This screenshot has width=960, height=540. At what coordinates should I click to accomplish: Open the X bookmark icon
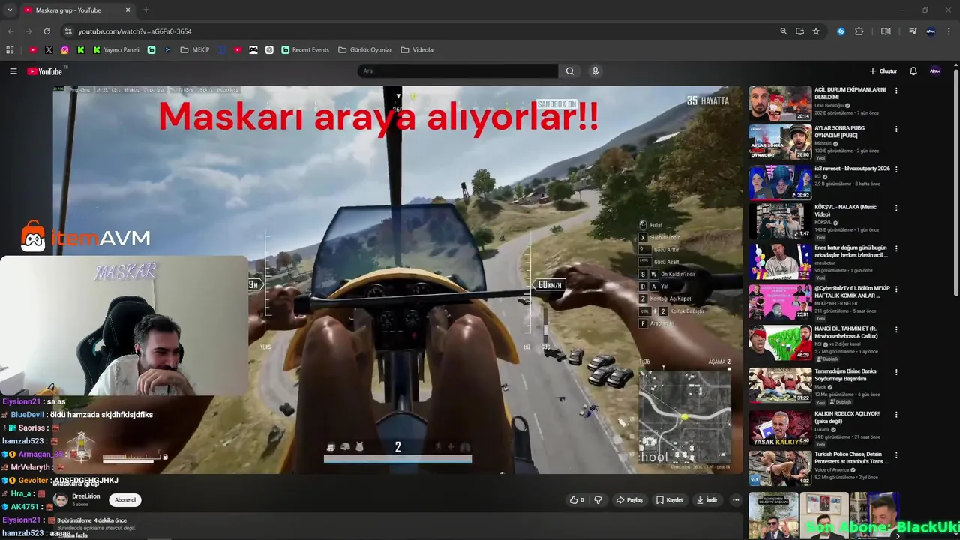click(x=49, y=50)
